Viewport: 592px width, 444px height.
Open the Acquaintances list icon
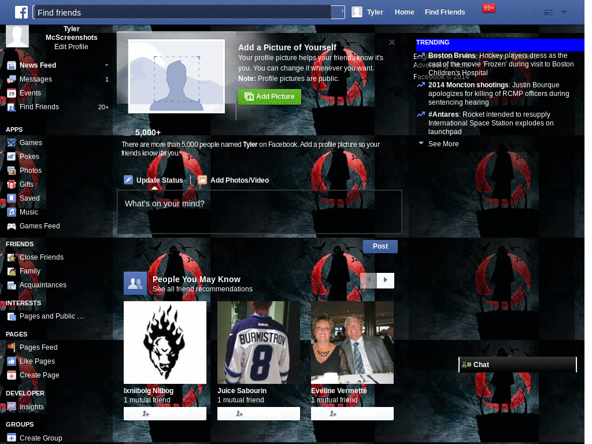pos(12,286)
